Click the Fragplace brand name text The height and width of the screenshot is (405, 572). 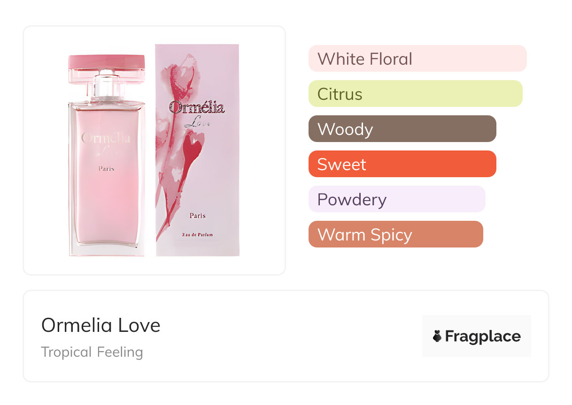click(483, 337)
